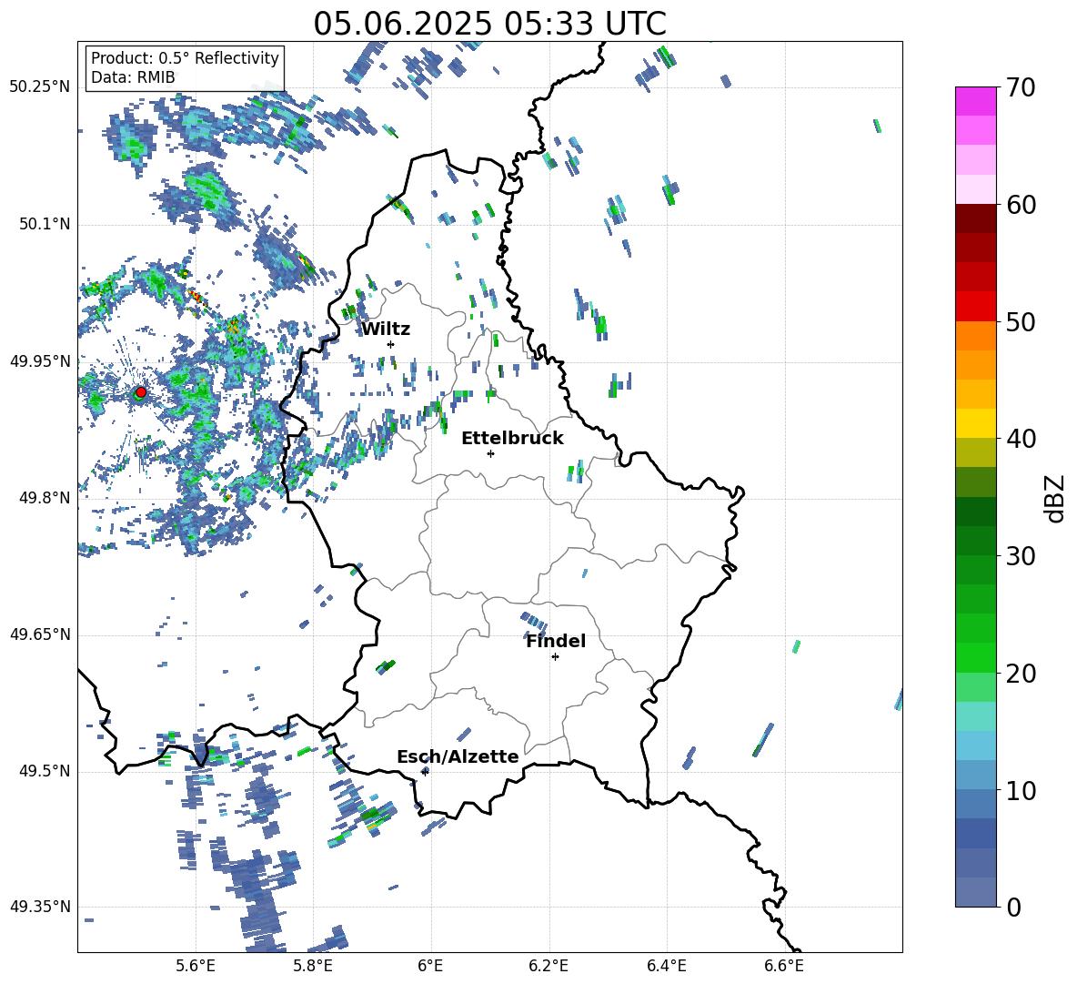Click the title 05.06.2025 05:33 UTC
The width and height of the screenshot is (1077, 984).
(x=489, y=24)
